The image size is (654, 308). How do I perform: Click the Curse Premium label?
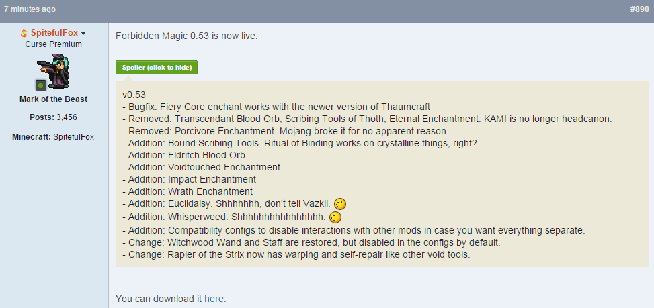(53, 44)
